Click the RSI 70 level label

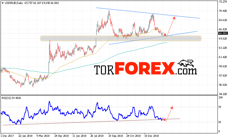coord(220,107)
